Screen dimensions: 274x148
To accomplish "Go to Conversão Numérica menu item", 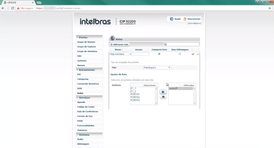I will 88,84.
